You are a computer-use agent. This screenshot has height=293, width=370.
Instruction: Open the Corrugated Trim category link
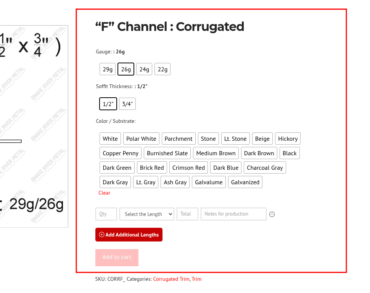[171, 279]
